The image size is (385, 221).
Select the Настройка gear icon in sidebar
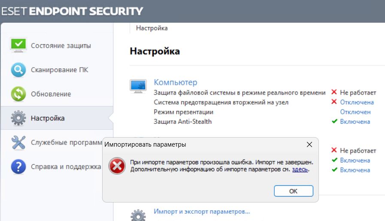point(18,118)
